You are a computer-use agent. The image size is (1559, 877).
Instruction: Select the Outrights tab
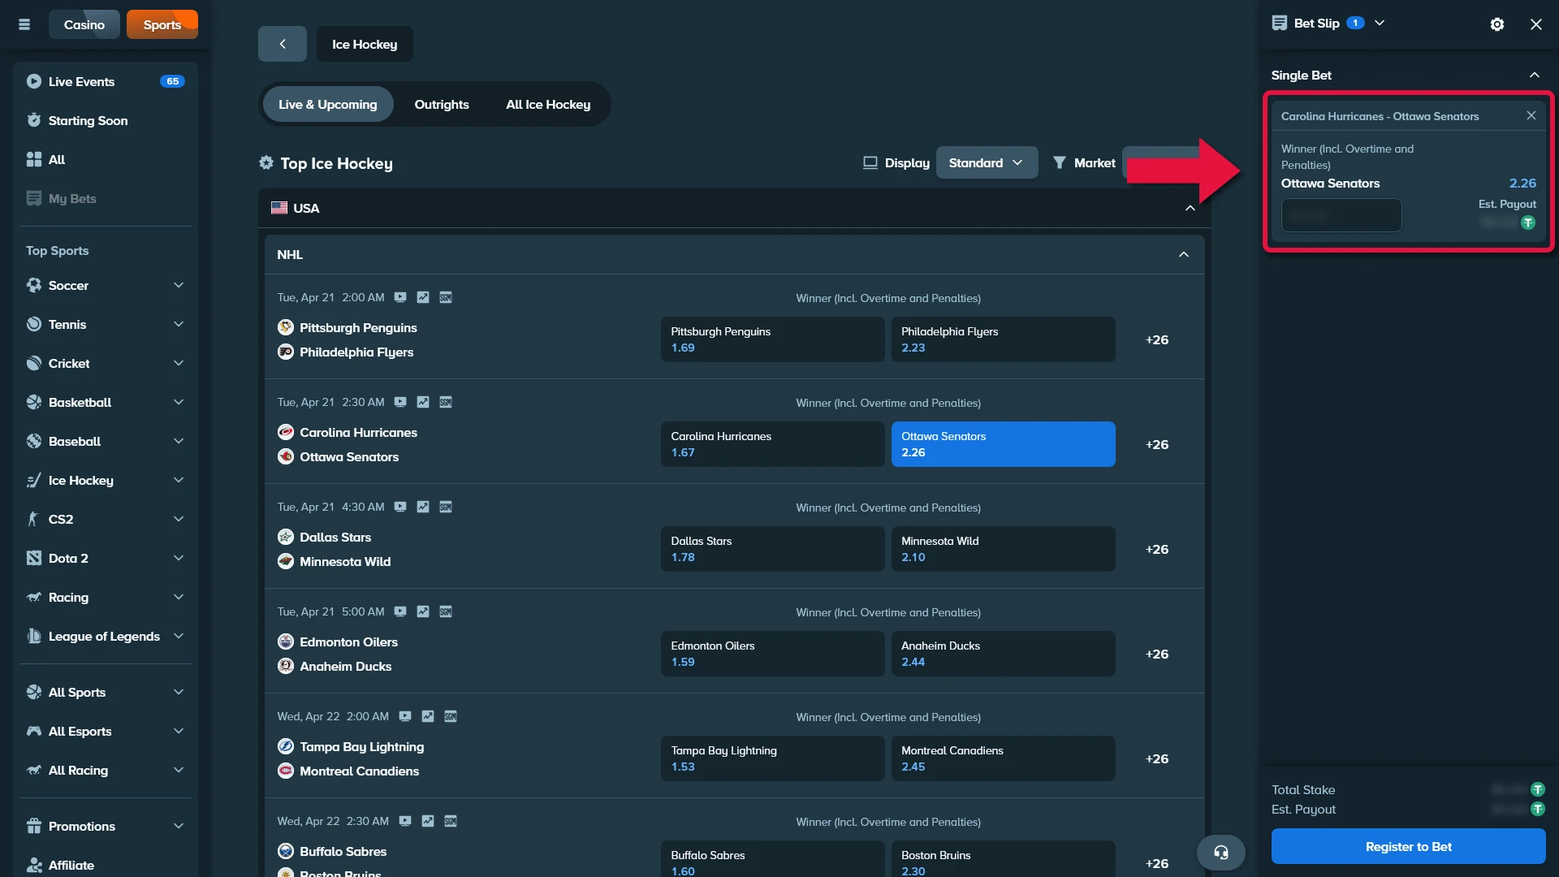(x=442, y=104)
